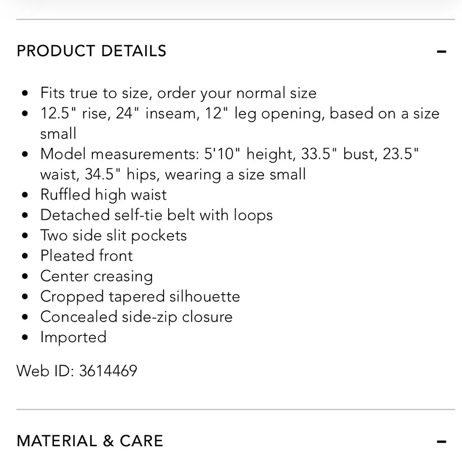Click the rise and inseam measurement line
Screen dimensions: 462x462
tap(240, 113)
